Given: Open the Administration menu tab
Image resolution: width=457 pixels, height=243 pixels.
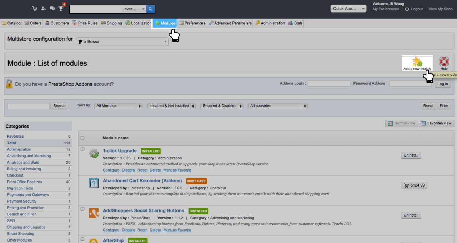Looking at the screenshot, I should coord(270,23).
